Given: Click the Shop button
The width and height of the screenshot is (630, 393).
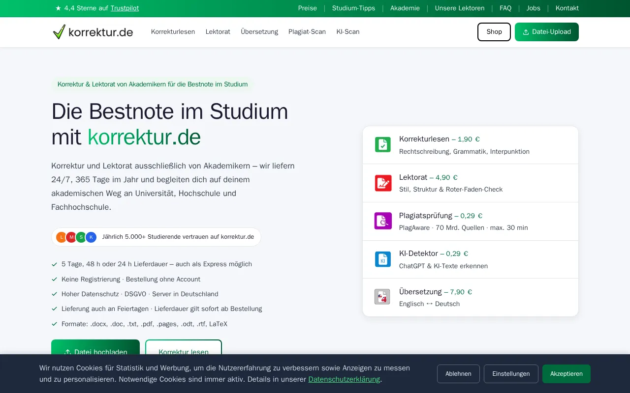Looking at the screenshot, I should click(x=494, y=32).
